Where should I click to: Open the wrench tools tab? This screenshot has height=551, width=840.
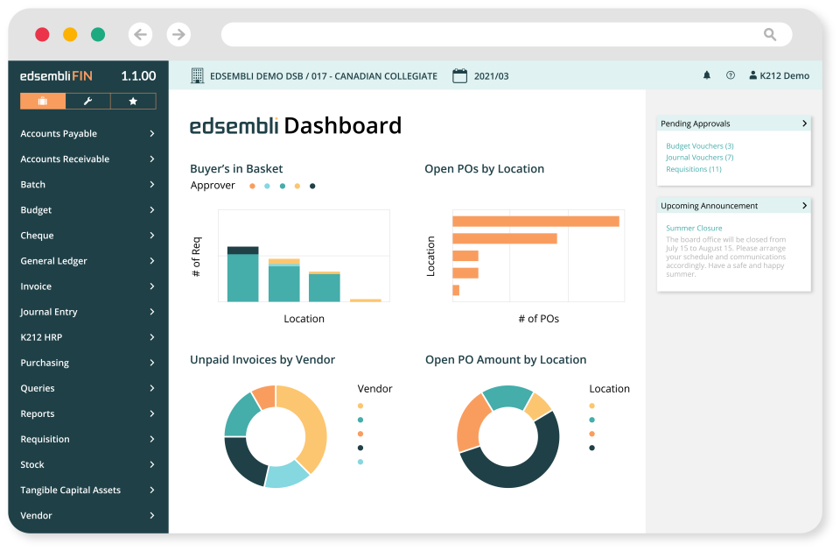click(x=87, y=101)
